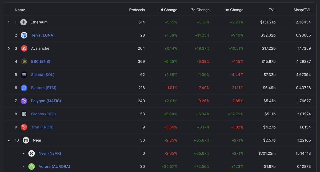Click the BSC BNB logo icon
The height and width of the screenshot is (172, 320).
pyautogui.click(x=24, y=61)
